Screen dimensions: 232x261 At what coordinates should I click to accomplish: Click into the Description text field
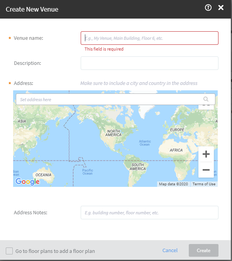(x=149, y=63)
